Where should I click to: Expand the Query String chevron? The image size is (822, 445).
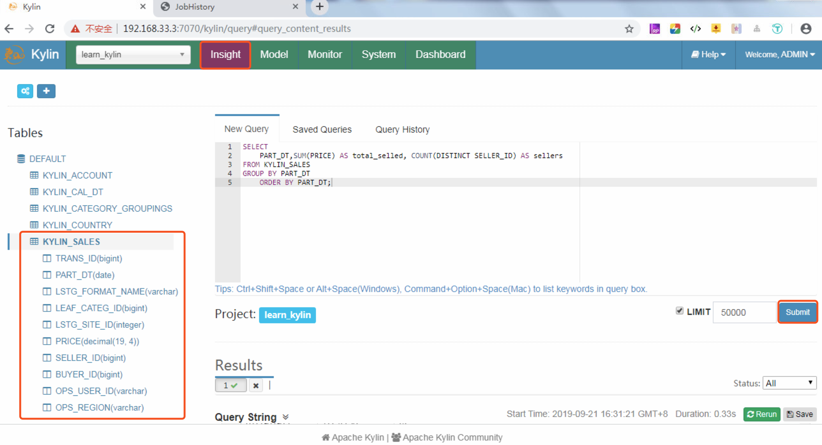(x=286, y=417)
